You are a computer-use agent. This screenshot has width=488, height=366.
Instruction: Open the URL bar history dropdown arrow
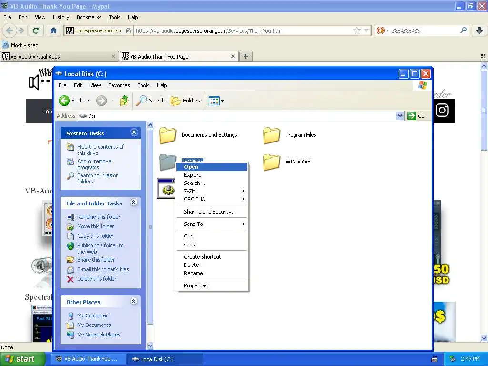click(x=366, y=30)
